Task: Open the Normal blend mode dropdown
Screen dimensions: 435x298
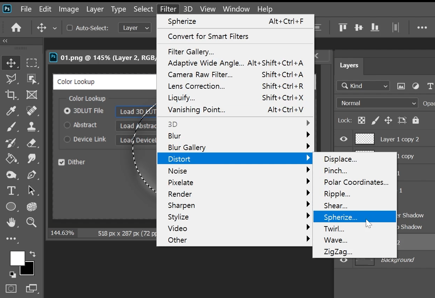Action: (x=377, y=103)
